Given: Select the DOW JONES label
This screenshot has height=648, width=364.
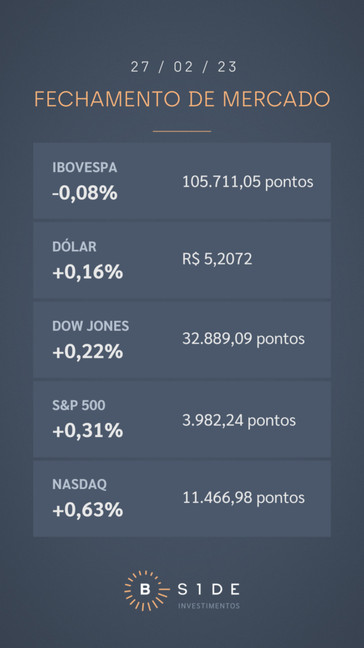Looking at the screenshot, I should coord(91,326).
